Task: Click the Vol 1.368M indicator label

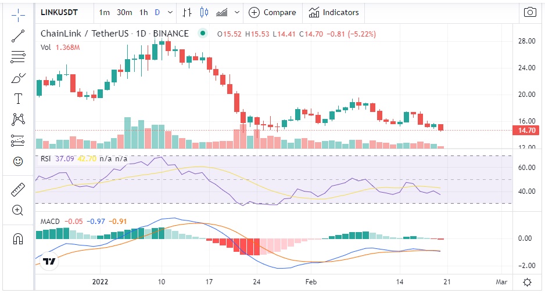Action: tap(60, 48)
